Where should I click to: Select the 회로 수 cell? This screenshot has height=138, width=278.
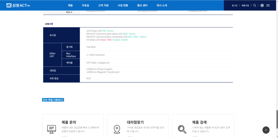pos(69,12)
